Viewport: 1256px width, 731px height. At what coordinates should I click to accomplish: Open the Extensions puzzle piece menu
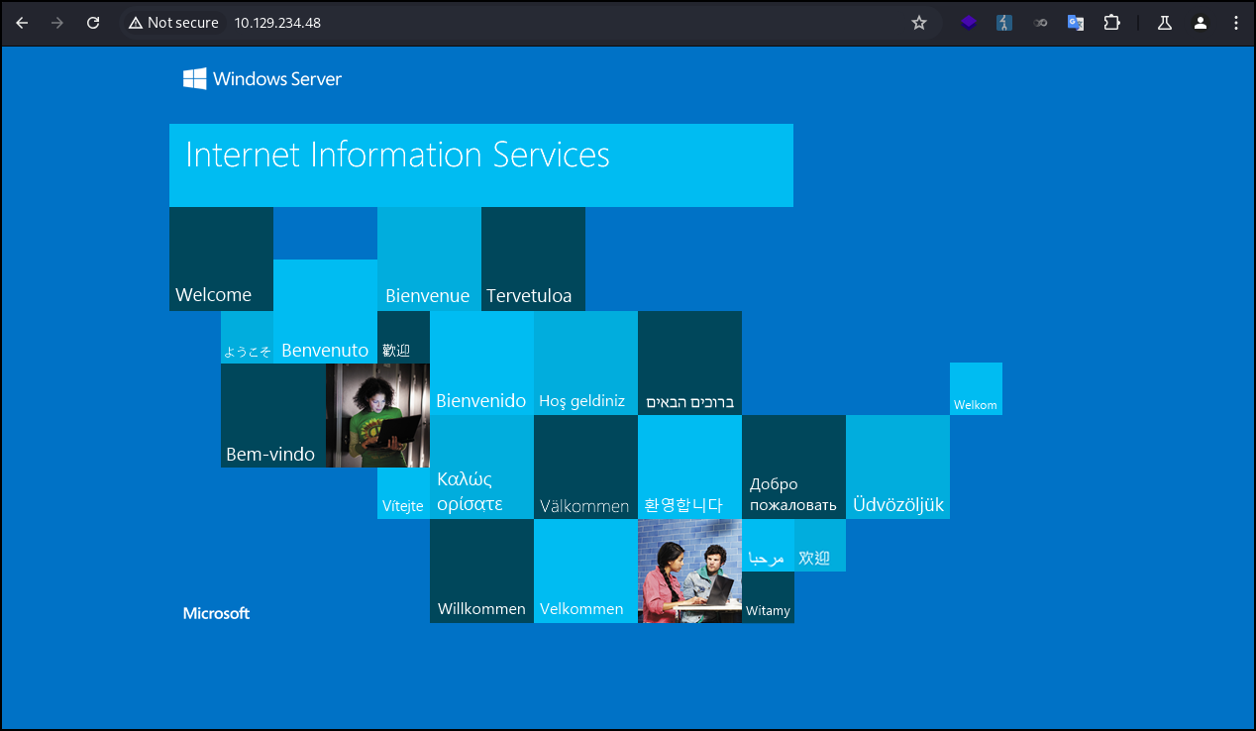point(1111,23)
